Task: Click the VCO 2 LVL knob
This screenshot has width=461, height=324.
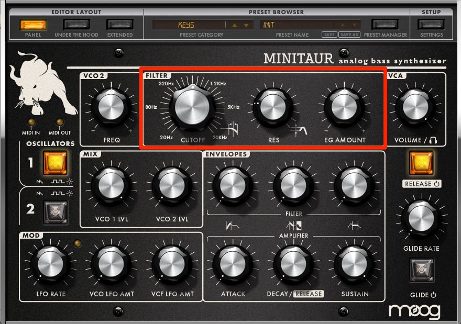Action: pos(172,186)
